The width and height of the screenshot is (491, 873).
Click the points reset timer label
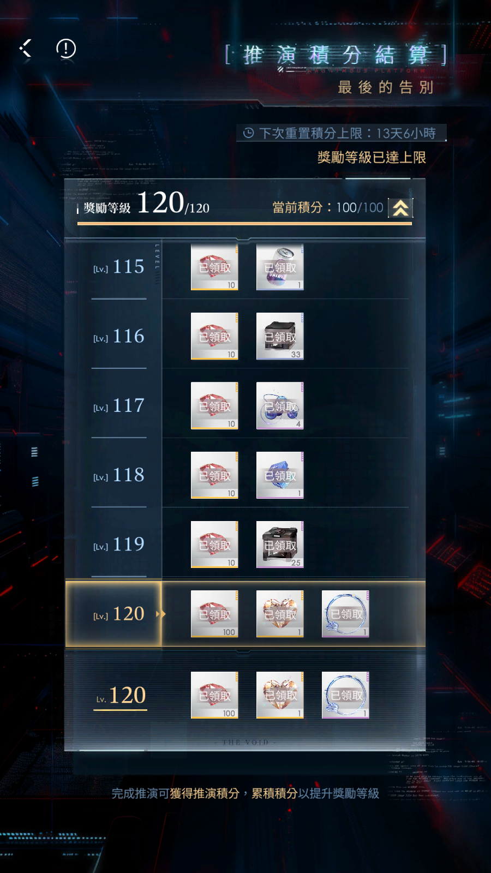pyautogui.click(x=341, y=133)
